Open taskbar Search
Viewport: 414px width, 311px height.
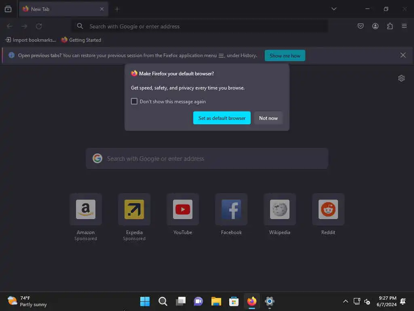tap(163, 301)
